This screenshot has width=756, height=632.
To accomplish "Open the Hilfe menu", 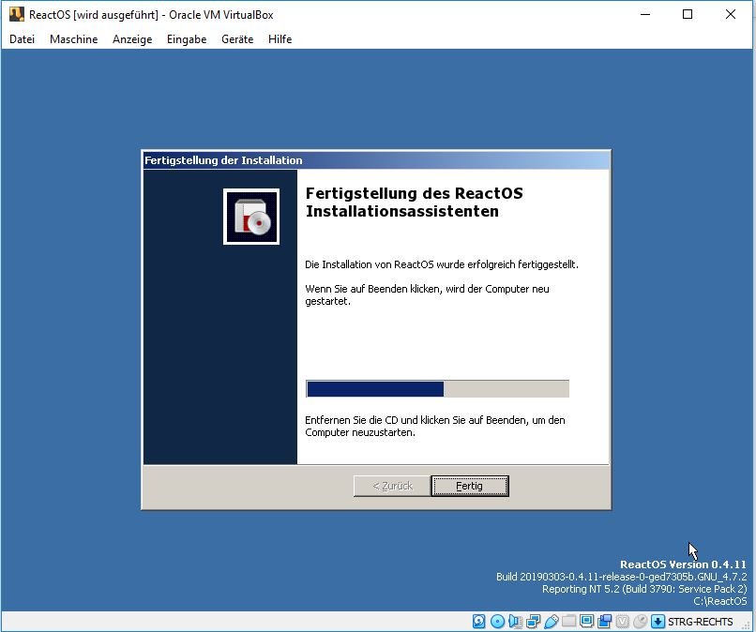I will (x=280, y=39).
